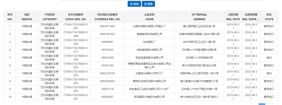Screen dimensions: 282x105
Task: Click China reg. number ending 009
Action: pyautogui.click(x=76, y=42)
